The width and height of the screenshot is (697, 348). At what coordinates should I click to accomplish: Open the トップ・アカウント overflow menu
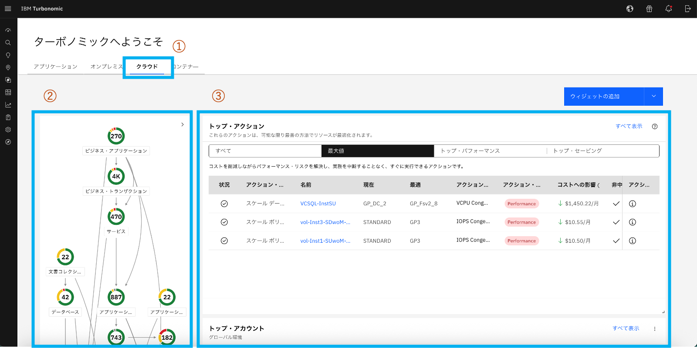[654, 329]
